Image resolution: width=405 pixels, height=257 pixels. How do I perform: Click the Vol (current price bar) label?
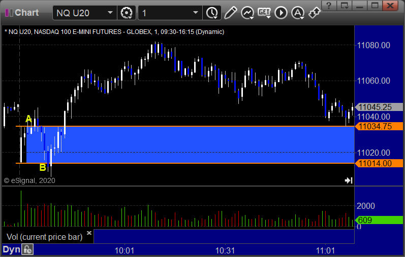point(44,237)
